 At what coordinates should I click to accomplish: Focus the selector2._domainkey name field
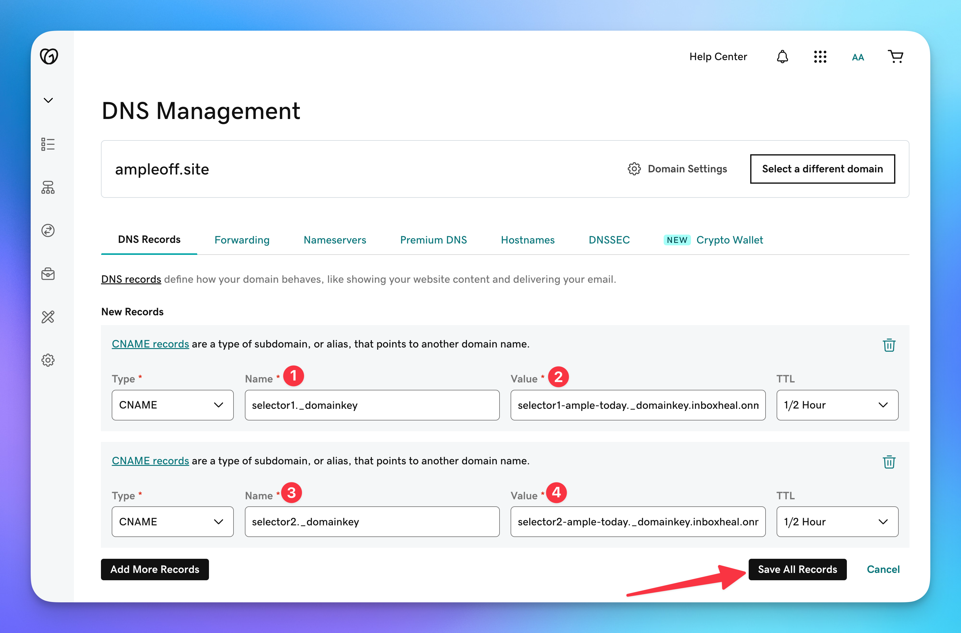coord(372,522)
